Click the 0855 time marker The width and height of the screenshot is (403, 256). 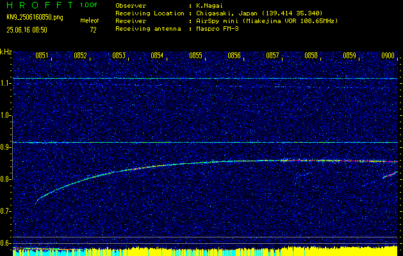click(195, 56)
